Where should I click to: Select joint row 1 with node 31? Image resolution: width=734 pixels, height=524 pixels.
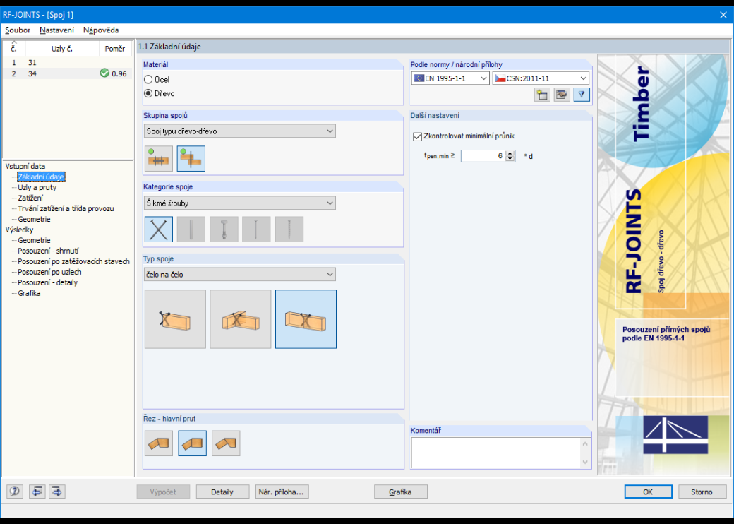point(68,62)
